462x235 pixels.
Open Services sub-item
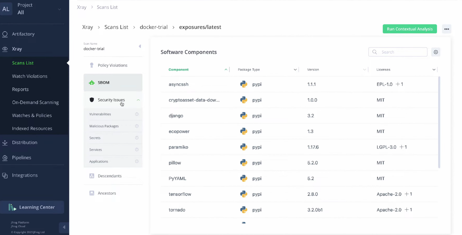pos(96,150)
